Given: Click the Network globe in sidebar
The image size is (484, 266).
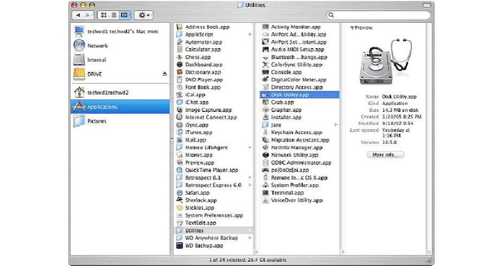Looking at the screenshot, I should 79,46.
